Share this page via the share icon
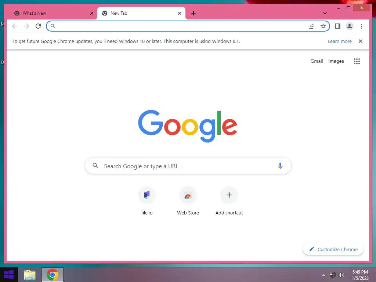Screen dimensions: 376x282 pyautogui.click(x=311, y=26)
